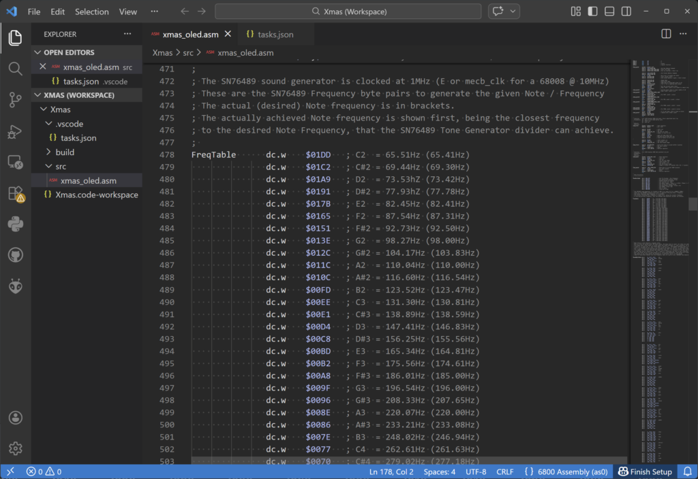698x479 pixels.
Task: Open the Extensions view with warning badge
Action: [x=15, y=194]
